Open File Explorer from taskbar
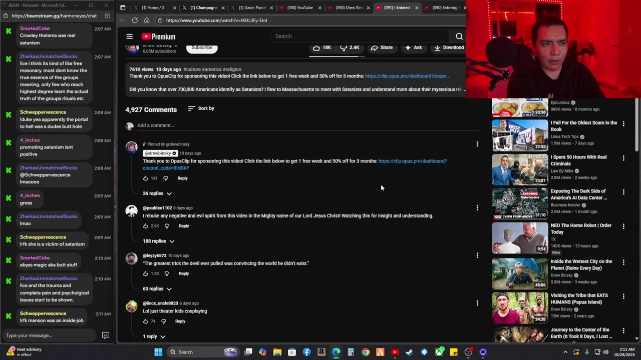 click(277, 352)
